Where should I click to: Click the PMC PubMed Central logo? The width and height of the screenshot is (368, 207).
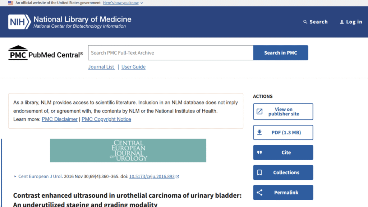coord(46,53)
